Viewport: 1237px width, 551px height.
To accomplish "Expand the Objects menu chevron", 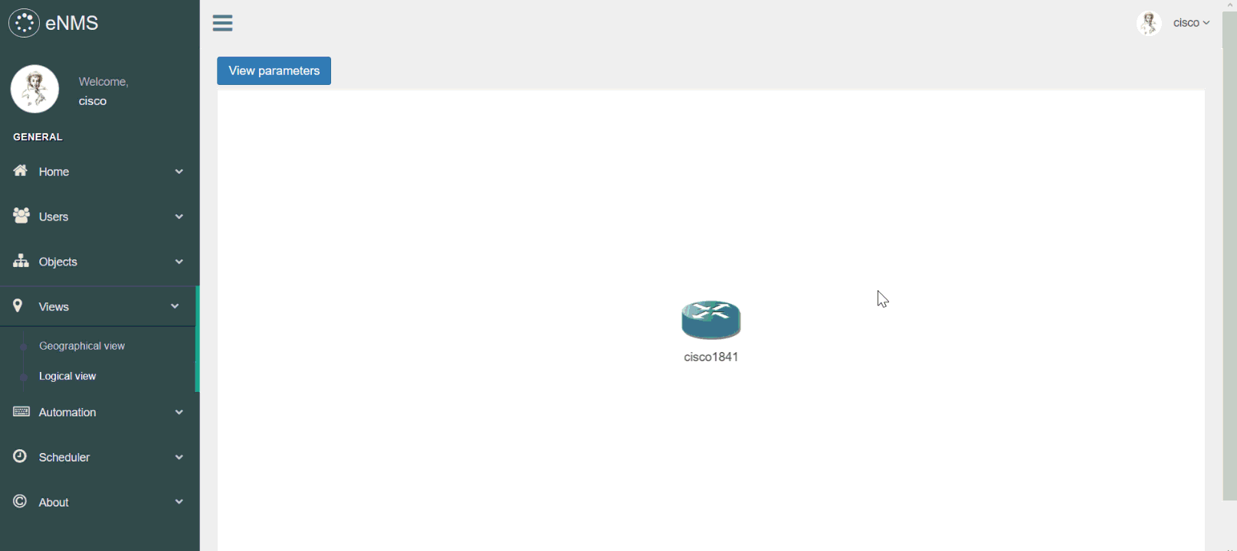I will pyautogui.click(x=179, y=262).
